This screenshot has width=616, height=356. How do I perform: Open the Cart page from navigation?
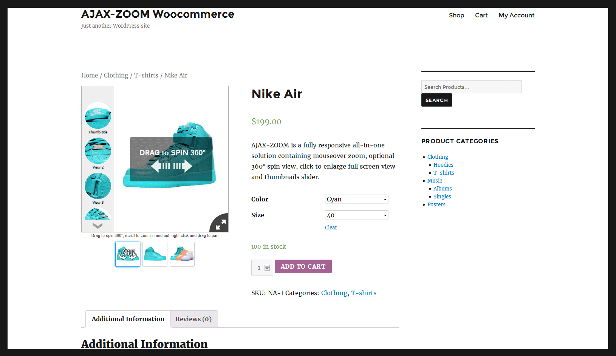point(481,15)
